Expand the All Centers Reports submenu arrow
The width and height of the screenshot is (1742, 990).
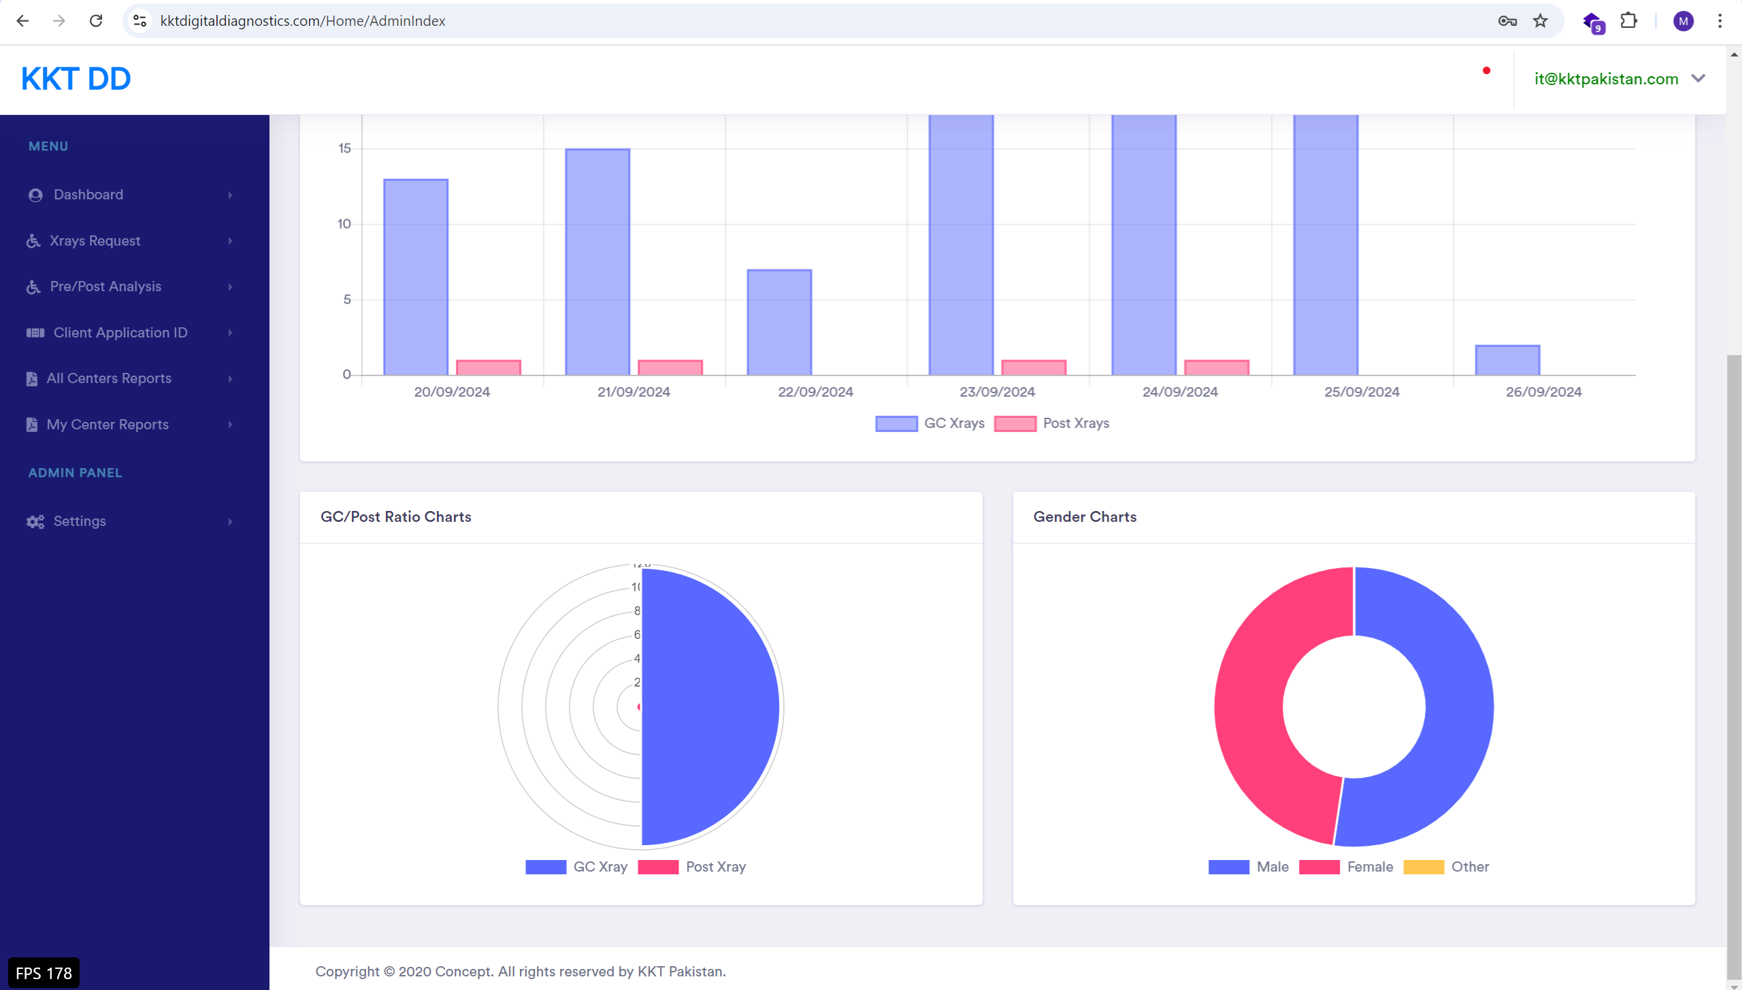point(231,379)
